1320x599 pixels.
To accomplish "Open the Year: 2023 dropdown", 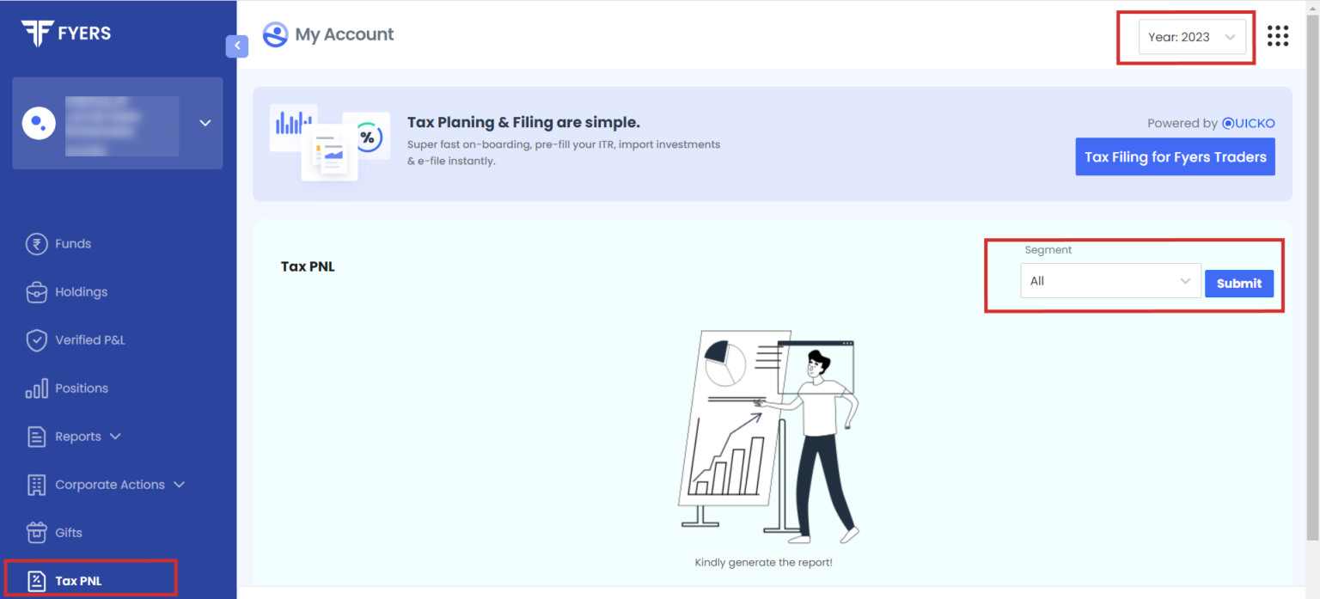I will click(1191, 36).
